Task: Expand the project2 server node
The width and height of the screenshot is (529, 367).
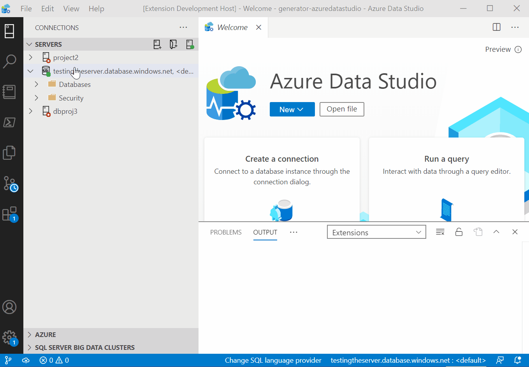Action: pos(31,58)
